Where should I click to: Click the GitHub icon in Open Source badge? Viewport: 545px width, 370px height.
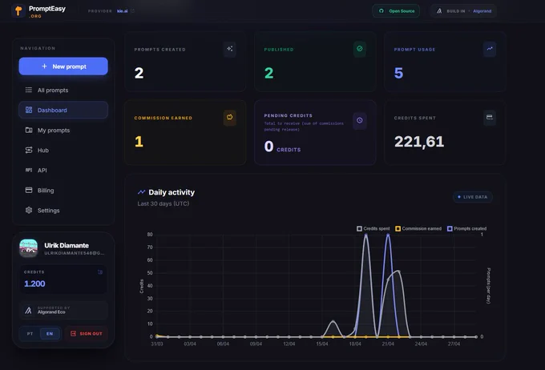click(381, 11)
